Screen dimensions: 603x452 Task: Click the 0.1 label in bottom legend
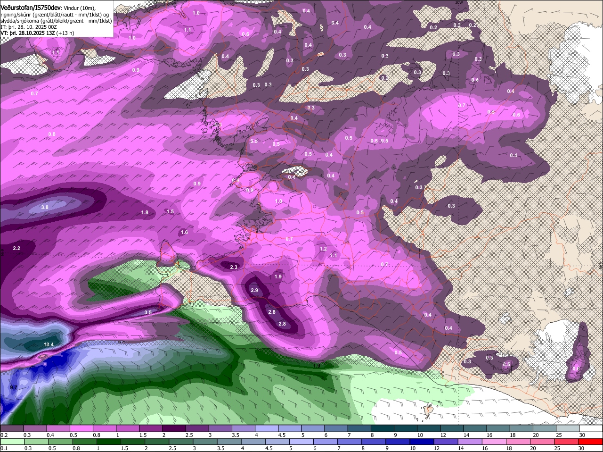[x=4, y=448]
